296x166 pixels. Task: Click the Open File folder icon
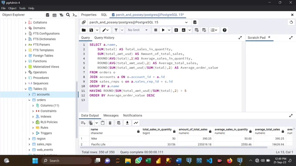(84, 30)
